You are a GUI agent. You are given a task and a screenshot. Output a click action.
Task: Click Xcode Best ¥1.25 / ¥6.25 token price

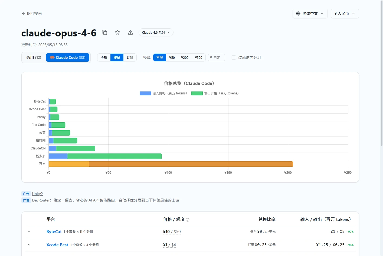pyautogui.click(x=330, y=245)
